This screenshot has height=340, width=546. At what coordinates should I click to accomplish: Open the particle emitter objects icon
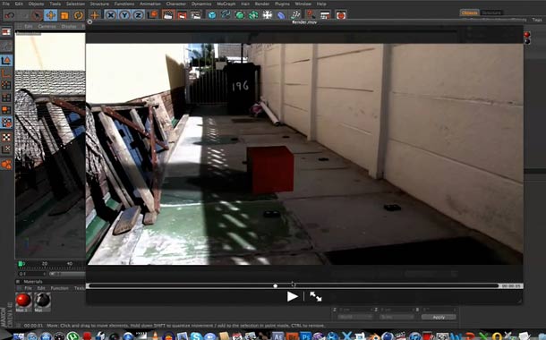(295, 15)
